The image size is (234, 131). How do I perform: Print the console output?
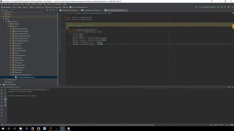[5, 102]
